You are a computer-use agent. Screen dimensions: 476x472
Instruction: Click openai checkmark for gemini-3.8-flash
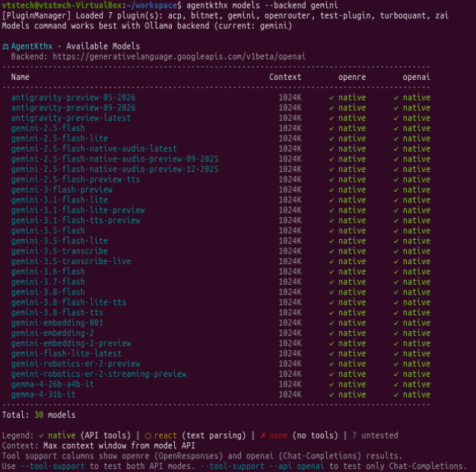pos(396,292)
